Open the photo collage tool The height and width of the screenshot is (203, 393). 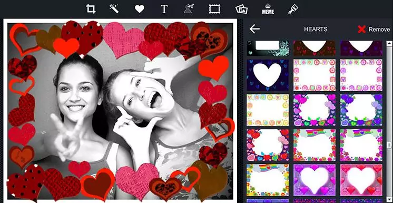(x=242, y=9)
